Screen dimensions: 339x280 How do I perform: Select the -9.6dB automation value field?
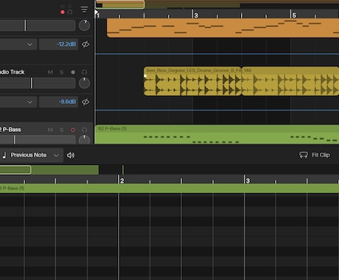point(58,102)
